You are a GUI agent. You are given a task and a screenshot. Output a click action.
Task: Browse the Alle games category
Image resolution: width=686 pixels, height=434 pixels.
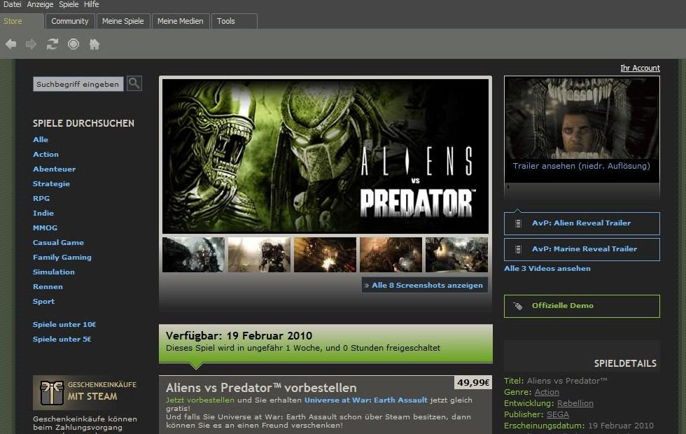[41, 139]
